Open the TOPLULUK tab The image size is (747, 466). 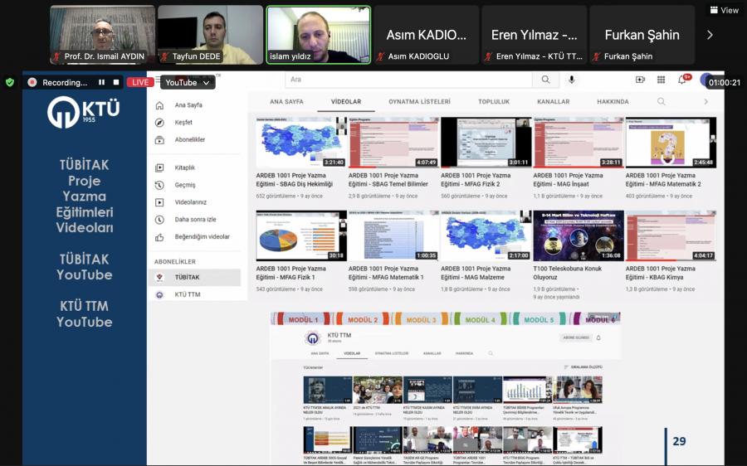pyautogui.click(x=494, y=102)
